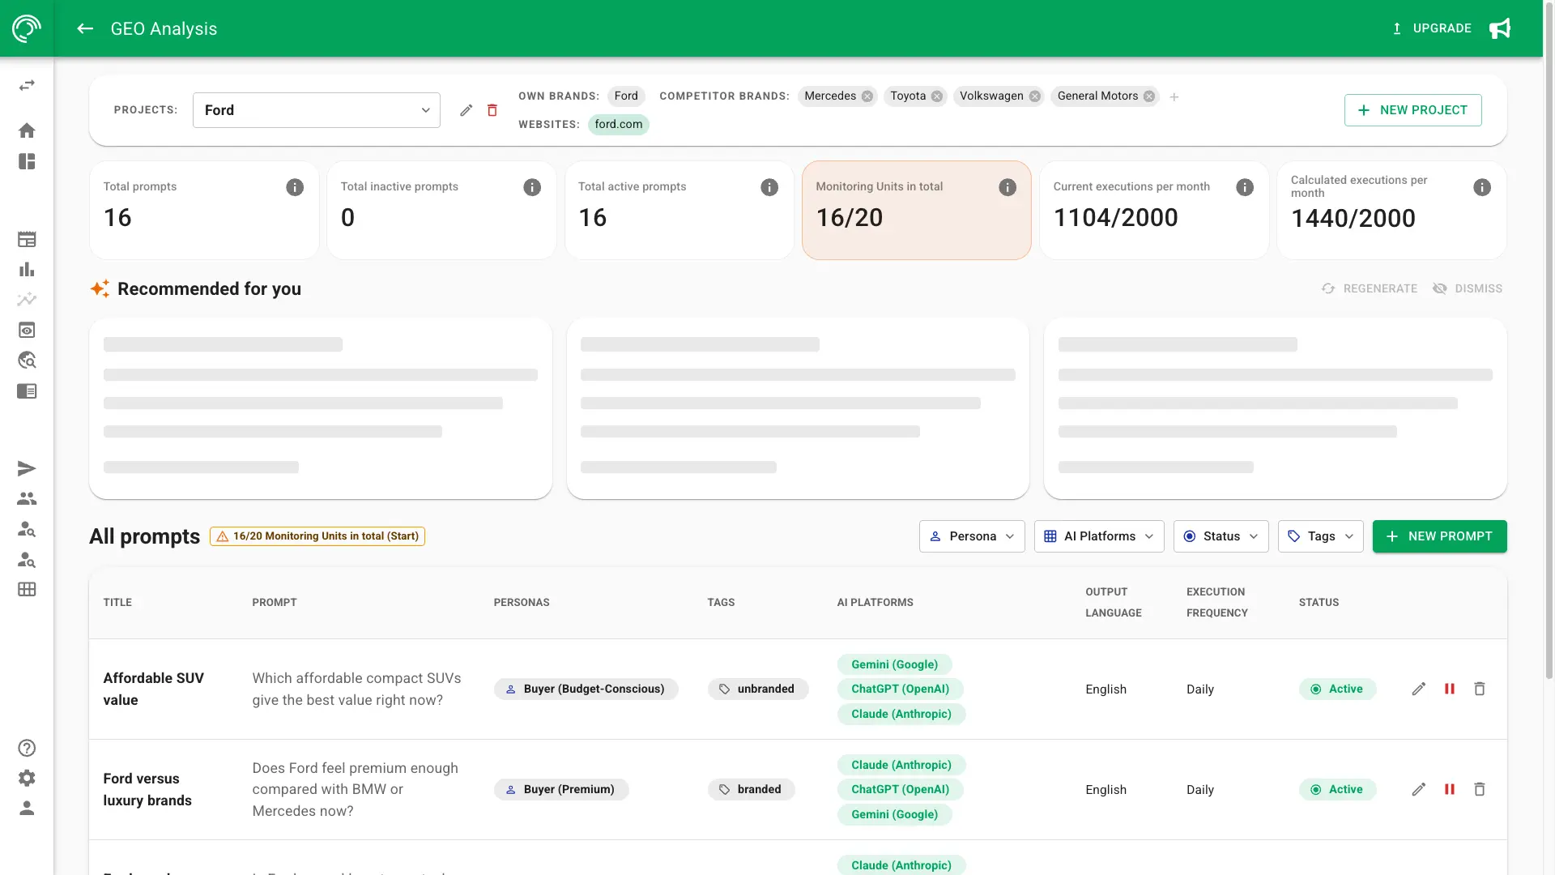Click Claude (Anthropic) chip in Ford versus luxury row
Image resolution: width=1555 pixels, height=875 pixels.
(x=901, y=765)
